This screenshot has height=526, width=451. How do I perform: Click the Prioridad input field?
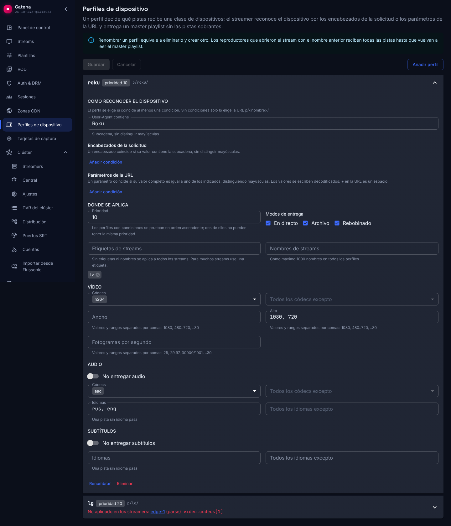click(x=174, y=217)
